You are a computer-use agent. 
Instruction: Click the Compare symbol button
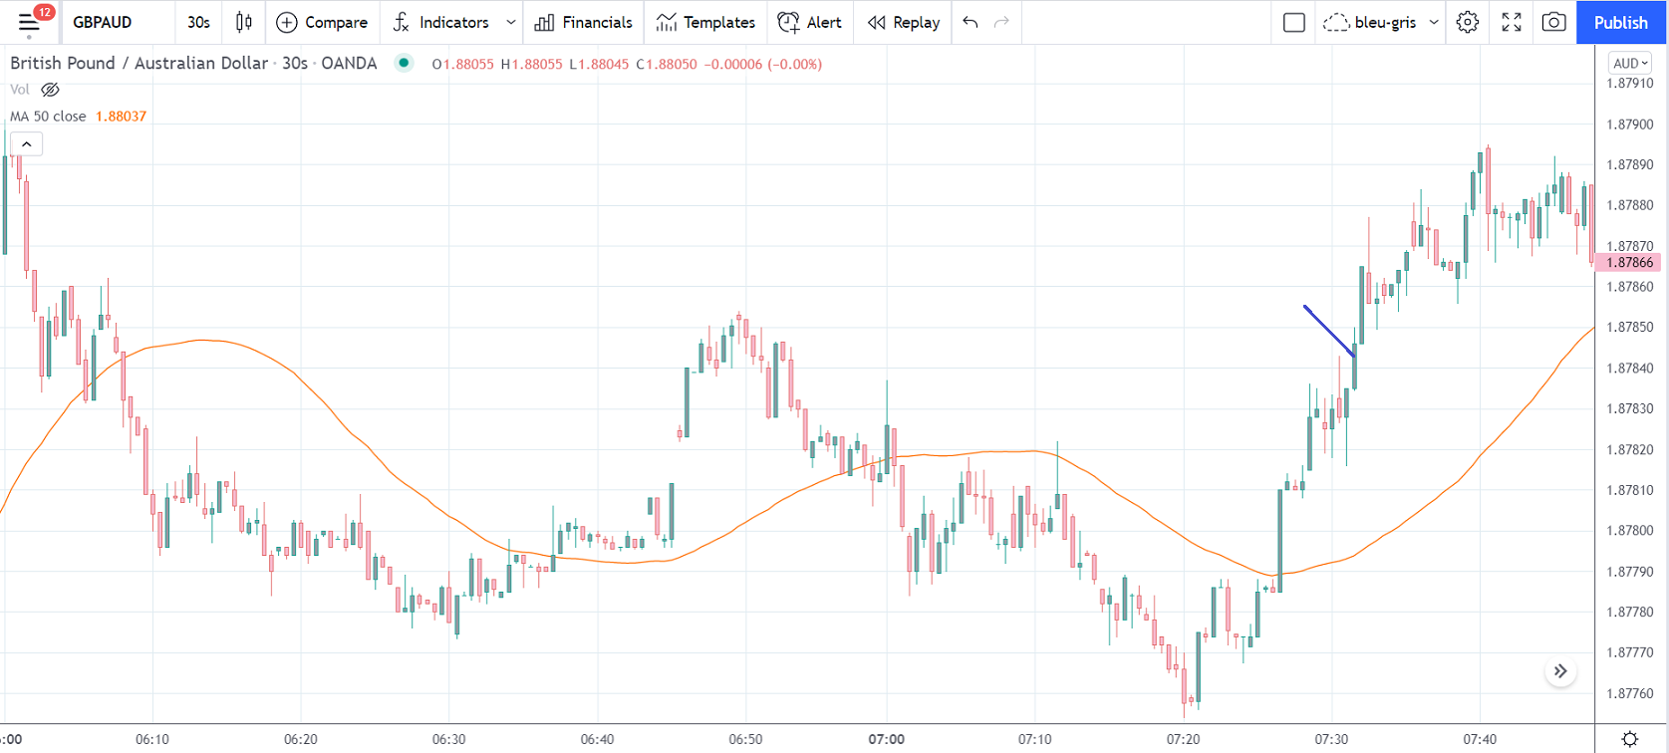click(x=322, y=22)
